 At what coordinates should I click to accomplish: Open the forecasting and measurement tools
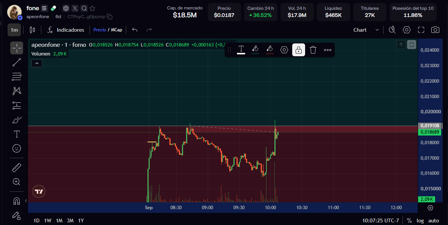17,106
